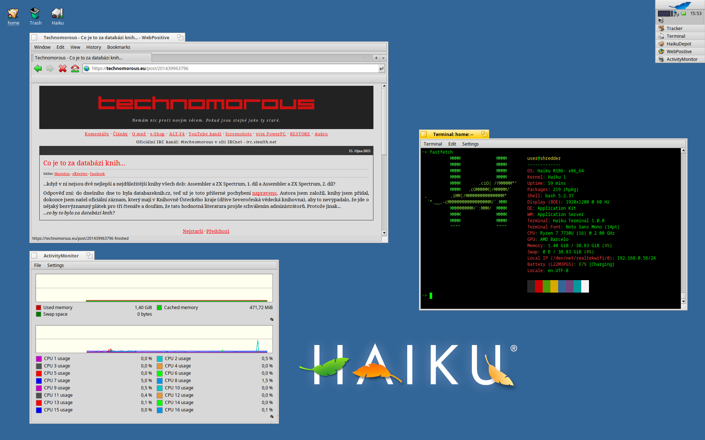Open the Bookmarks menu in WebPositive
This screenshot has height=440, width=705.
pyautogui.click(x=119, y=47)
